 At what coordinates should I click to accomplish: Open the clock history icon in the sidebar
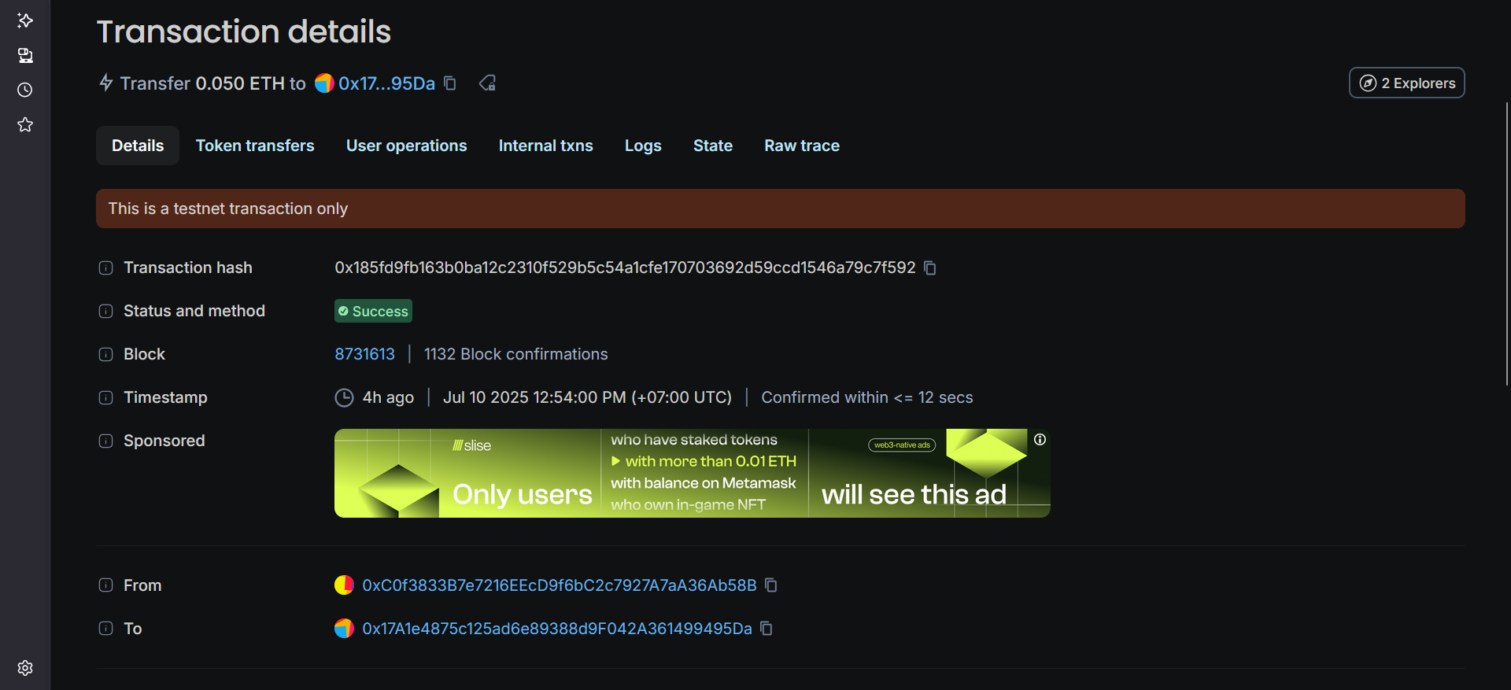pos(25,90)
